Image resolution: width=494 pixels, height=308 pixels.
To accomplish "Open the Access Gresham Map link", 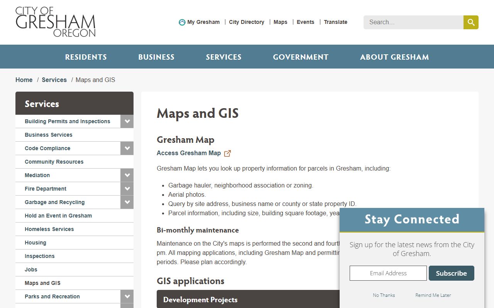I will [189, 153].
